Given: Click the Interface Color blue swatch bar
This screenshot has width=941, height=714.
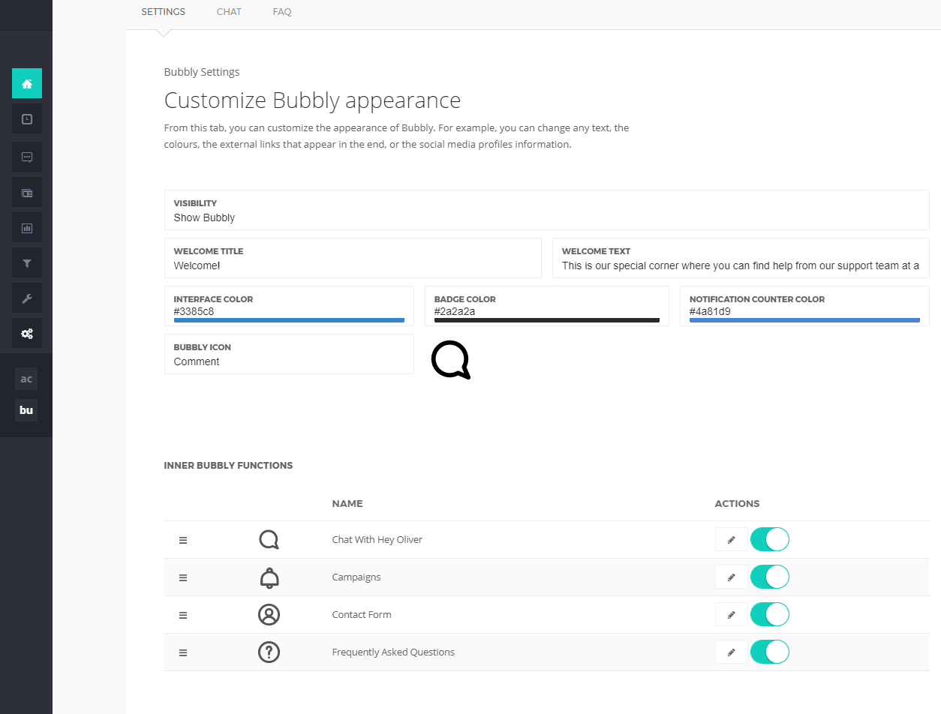Looking at the screenshot, I should coord(289,320).
